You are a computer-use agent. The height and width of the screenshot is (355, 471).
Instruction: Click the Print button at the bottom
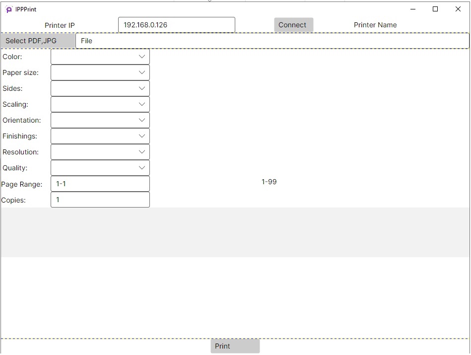click(x=235, y=346)
